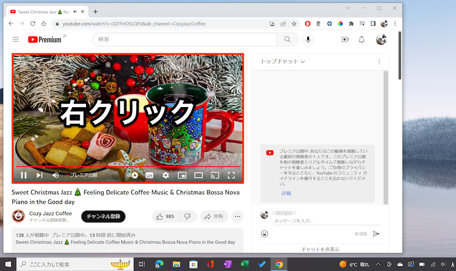Open the chat three-dot options menu
This screenshot has width=456, height=271.
(379, 61)
